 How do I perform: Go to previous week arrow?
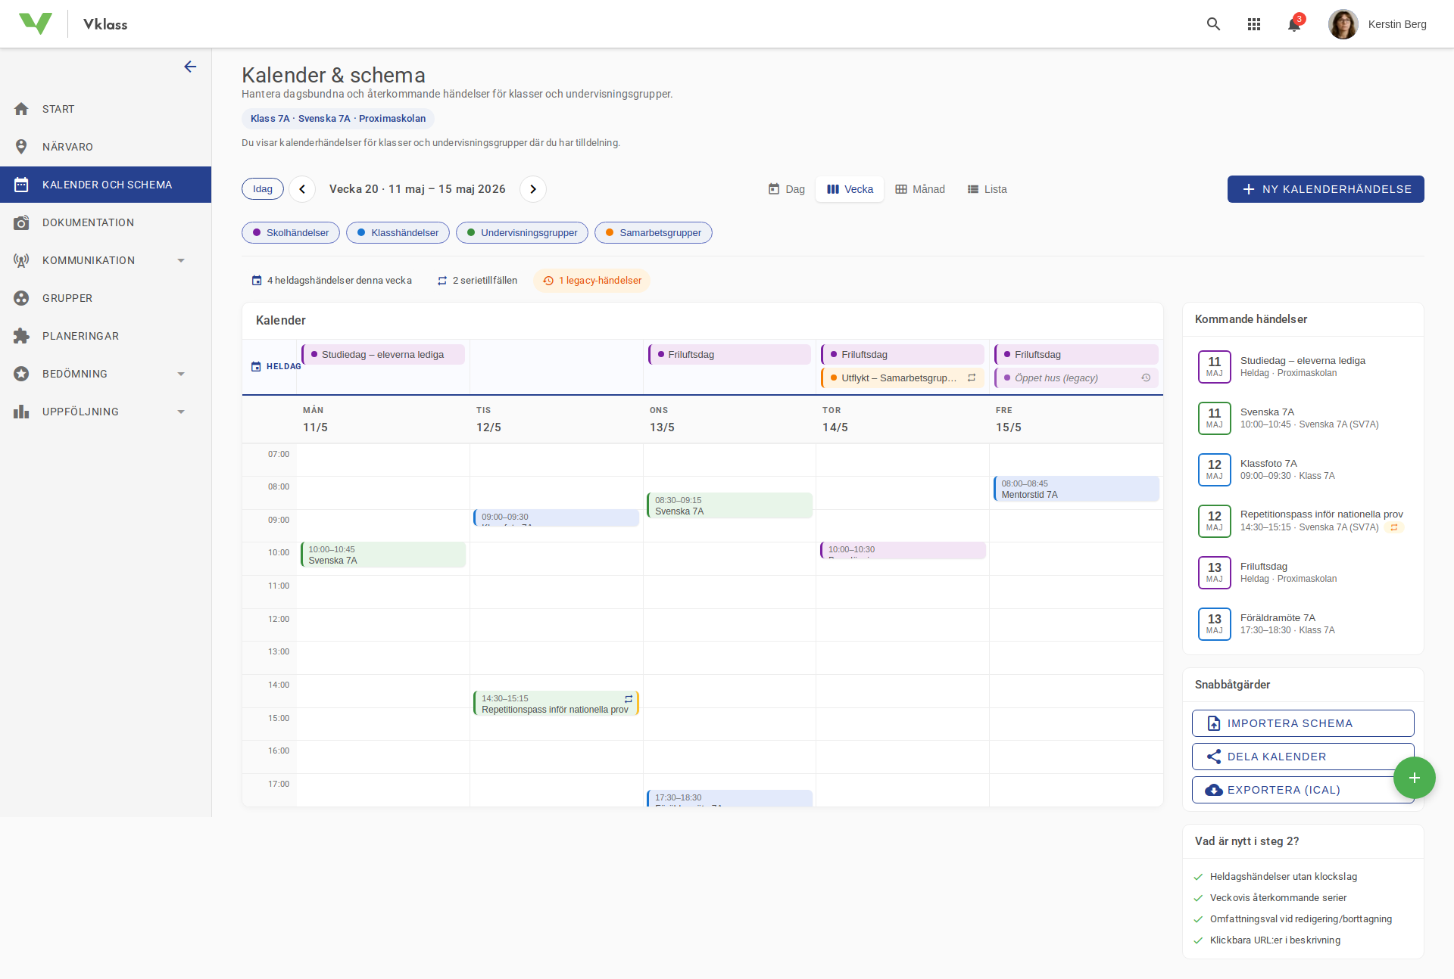[x=302, y=189]
